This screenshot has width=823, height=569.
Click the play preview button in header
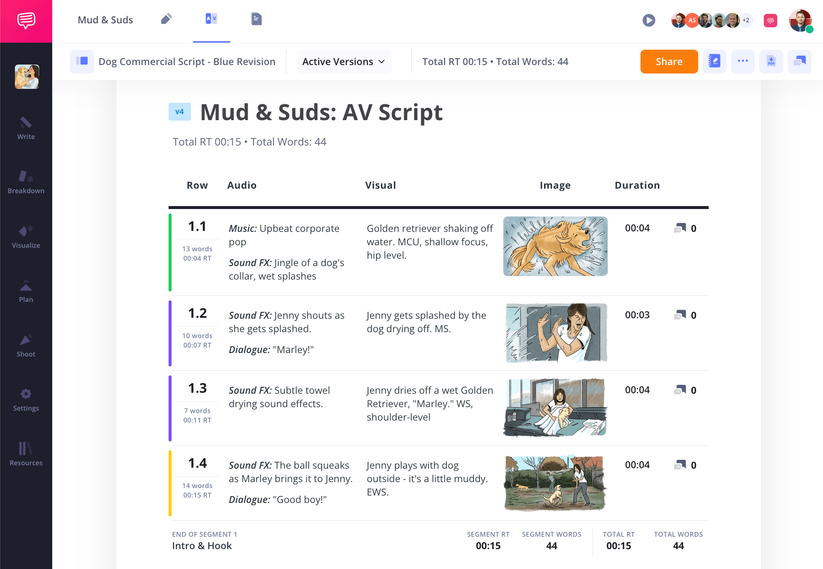point(648,20)
